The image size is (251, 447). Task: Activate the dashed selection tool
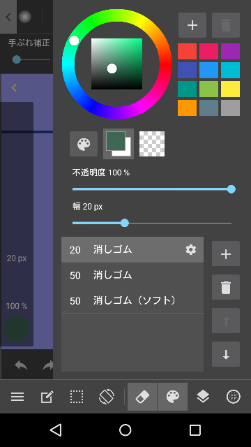click(x=77, y=397)
